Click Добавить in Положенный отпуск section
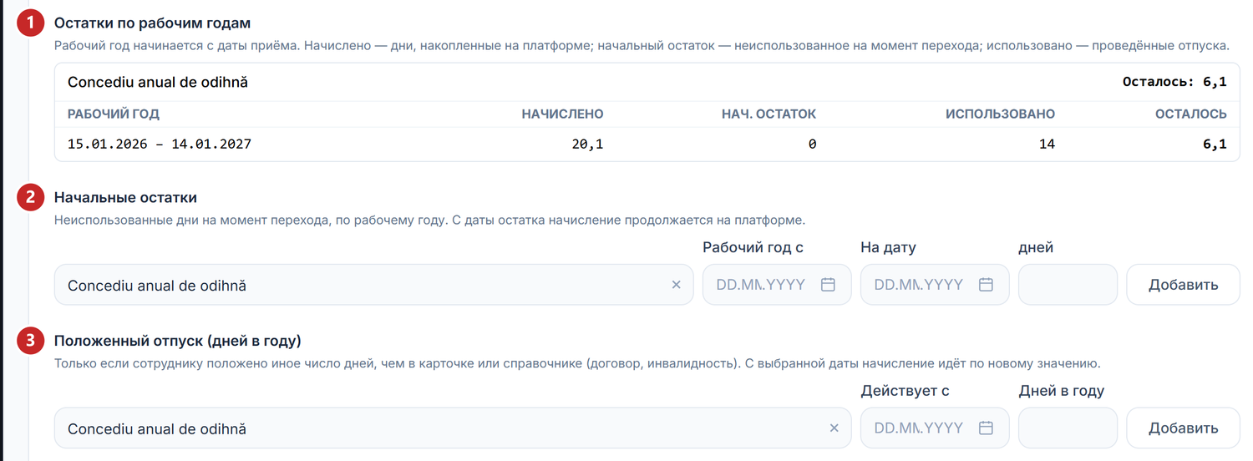1253x461 pixels. point(1183,428)
